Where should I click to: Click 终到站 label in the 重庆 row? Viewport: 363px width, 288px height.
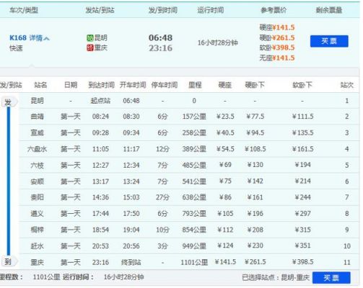pos(131,262)
